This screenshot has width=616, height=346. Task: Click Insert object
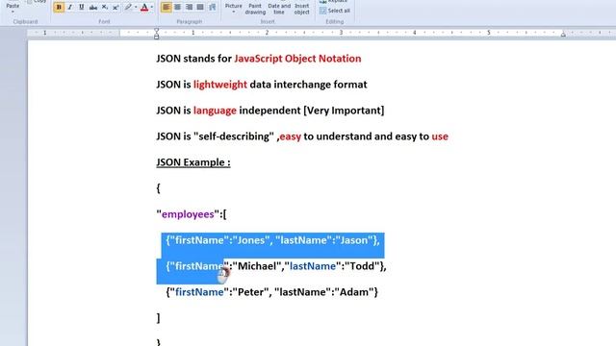click(x=301, y=9)
